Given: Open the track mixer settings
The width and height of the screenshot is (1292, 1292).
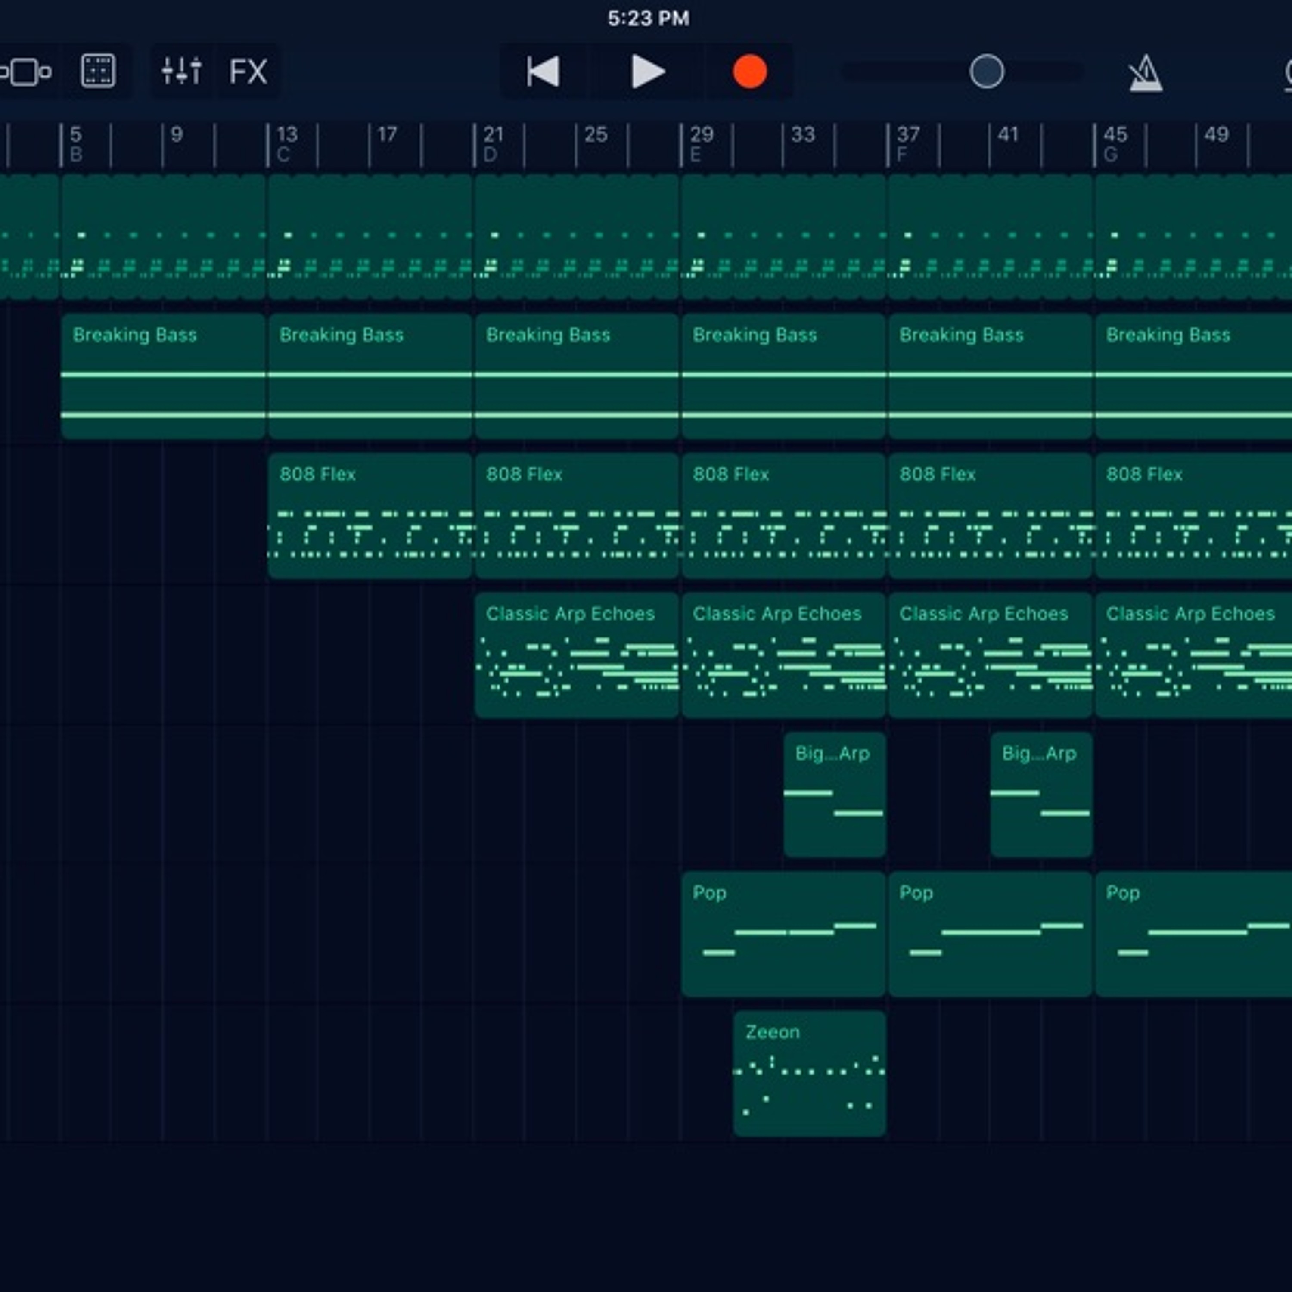Looking at the screenshot, I should (182, 71).
